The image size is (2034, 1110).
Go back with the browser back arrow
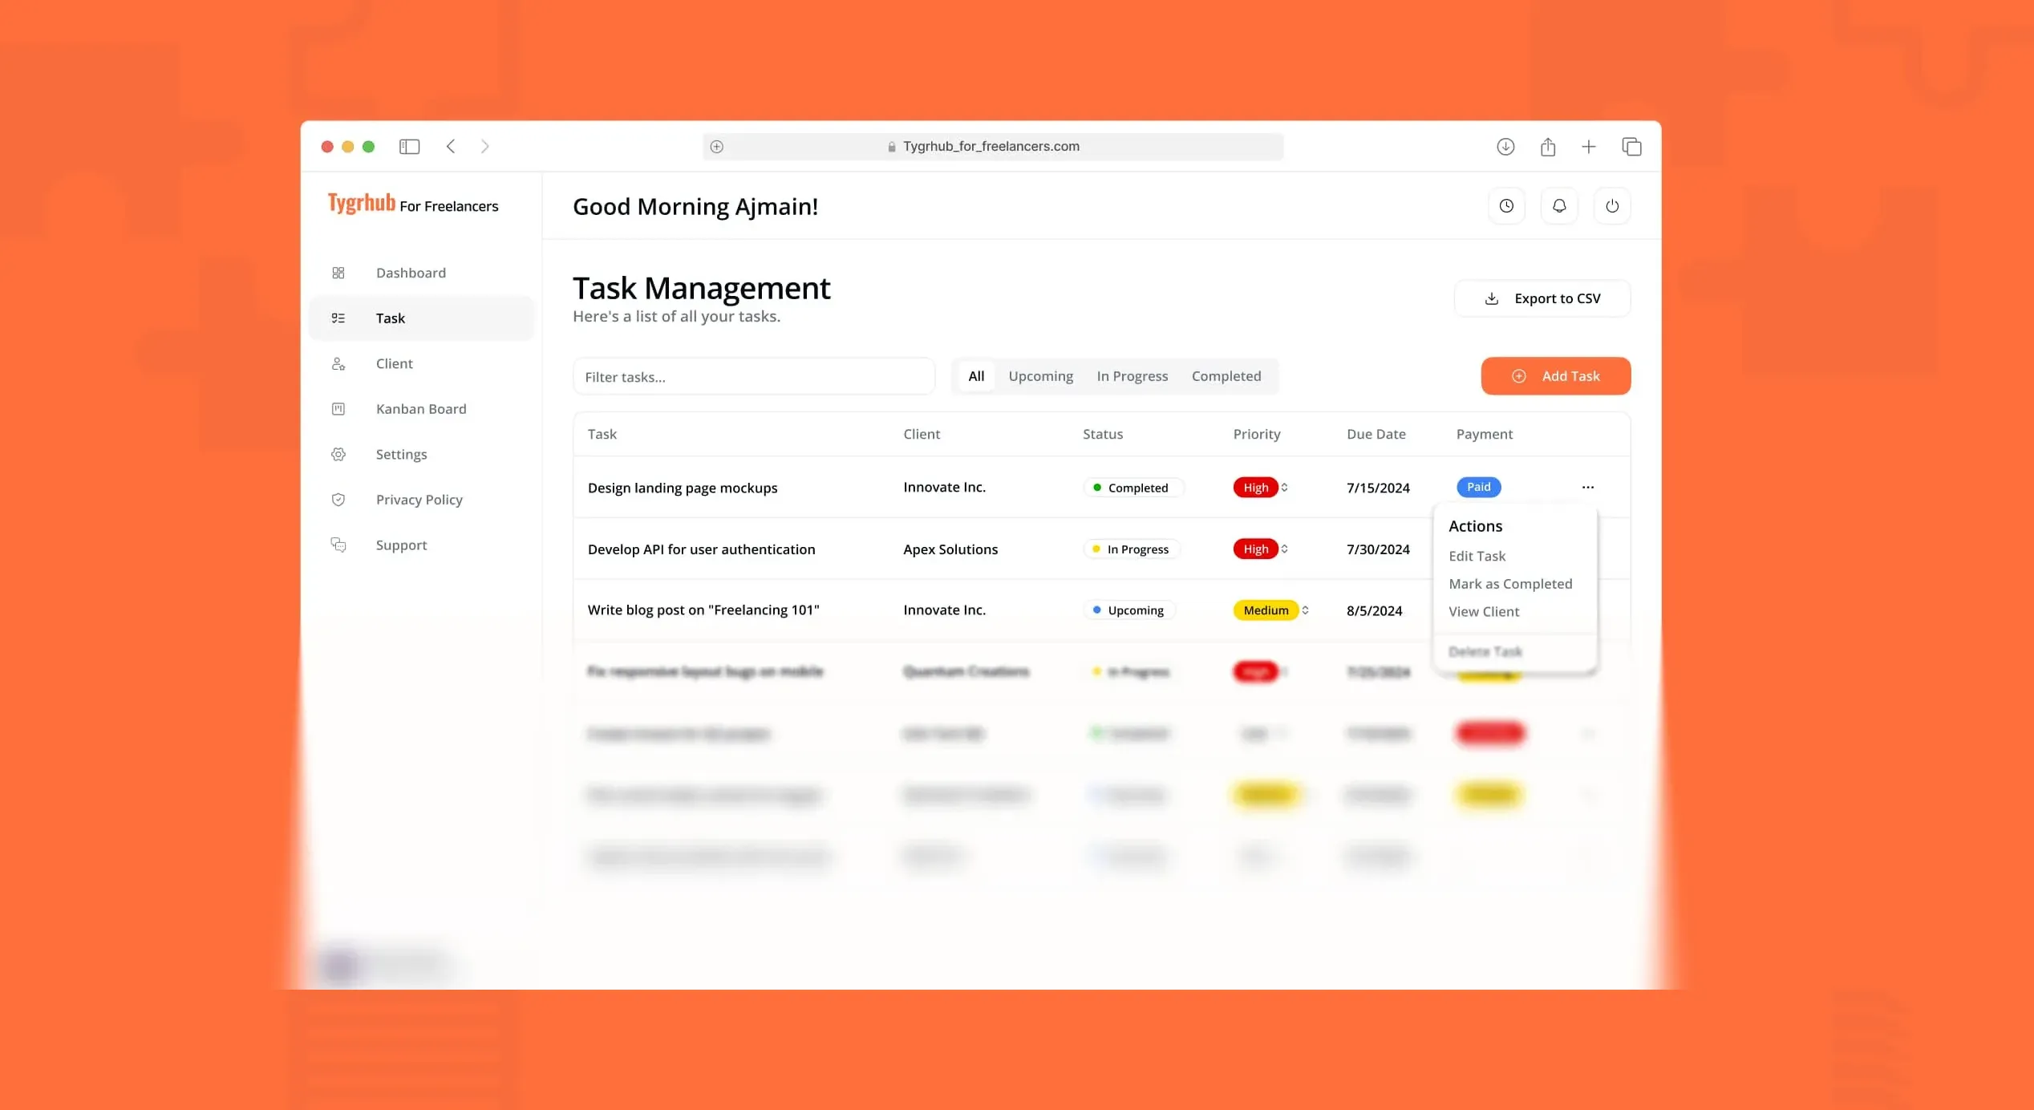click(x=451, y=146)
